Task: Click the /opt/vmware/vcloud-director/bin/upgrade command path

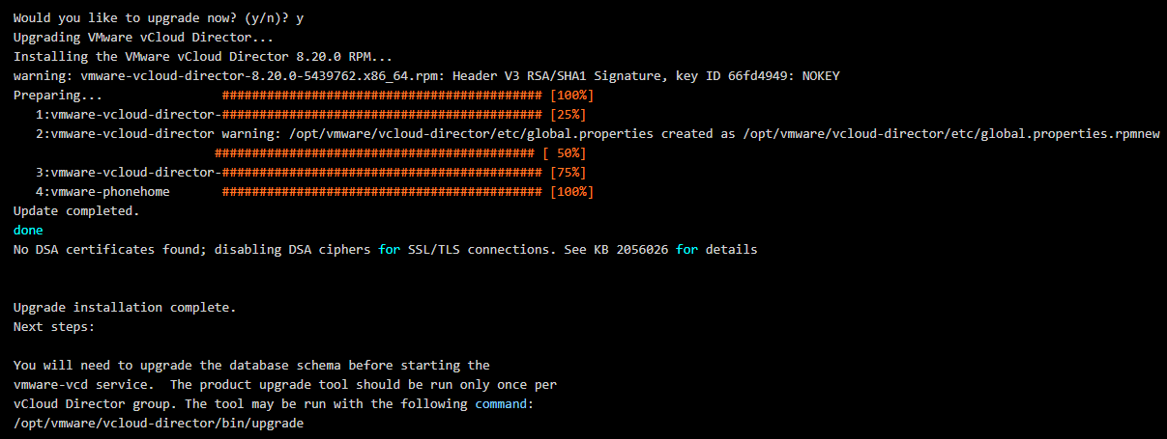Action: pyautogui.click(x=159, y=424)
